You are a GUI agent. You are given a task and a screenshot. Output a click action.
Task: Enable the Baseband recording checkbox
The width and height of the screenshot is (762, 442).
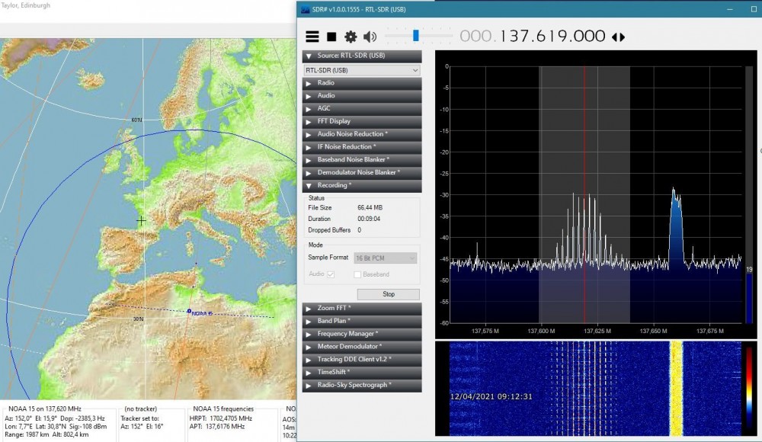click(x=357, y=274)
